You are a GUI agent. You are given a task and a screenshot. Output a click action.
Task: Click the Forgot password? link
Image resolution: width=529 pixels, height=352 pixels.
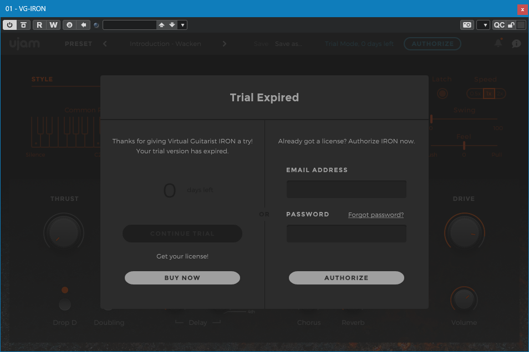click(x=375, y=215)
